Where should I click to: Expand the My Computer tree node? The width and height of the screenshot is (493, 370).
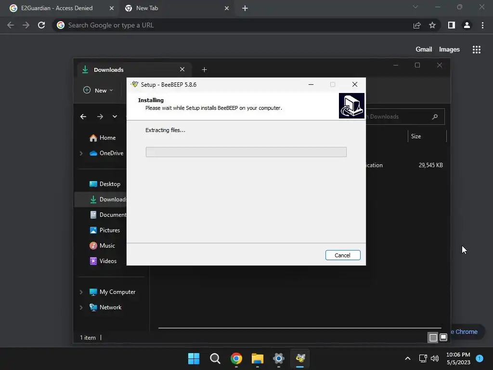point(81,292)
